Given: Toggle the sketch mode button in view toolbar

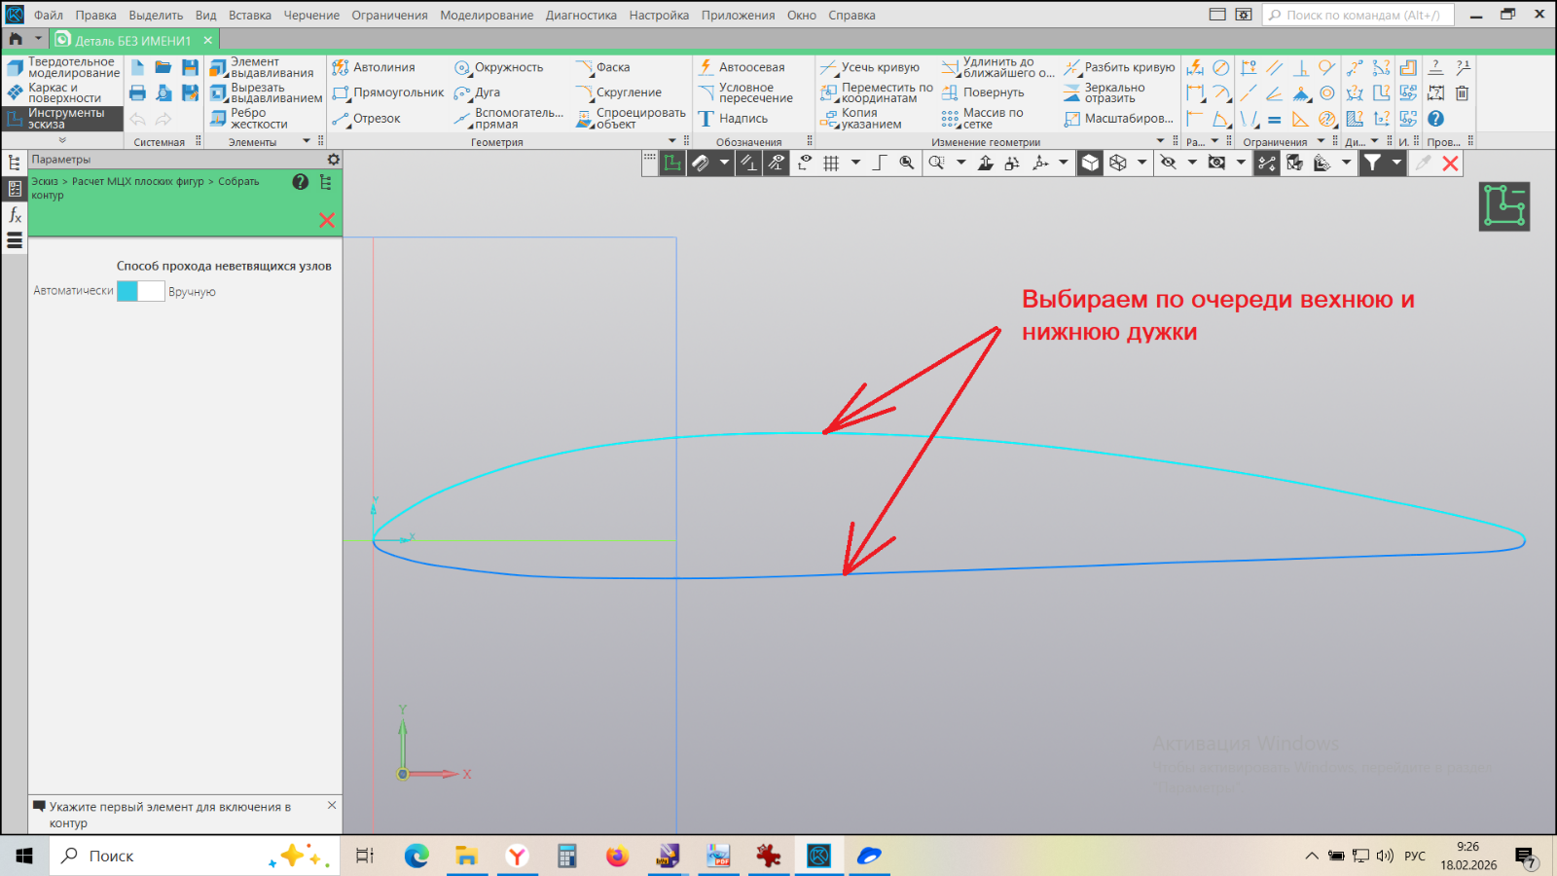Looking at the screenshot, I should click(672, 164).
